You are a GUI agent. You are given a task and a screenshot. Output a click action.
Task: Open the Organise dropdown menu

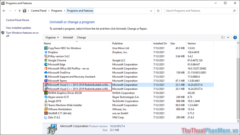point(52,37)
